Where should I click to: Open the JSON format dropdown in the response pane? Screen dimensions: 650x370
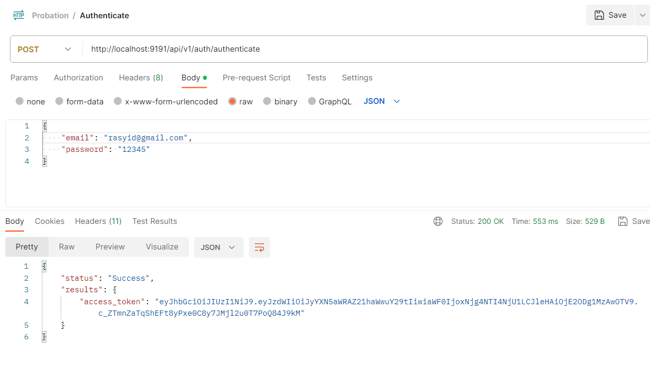(219, 247)
